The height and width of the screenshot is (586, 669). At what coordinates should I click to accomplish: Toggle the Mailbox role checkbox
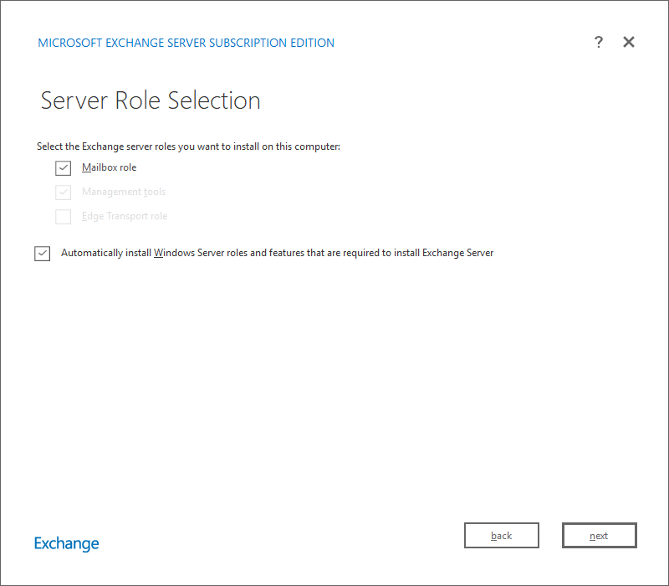[x=64, y=168]
